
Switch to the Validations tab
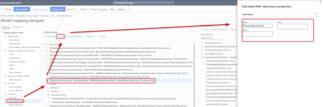17,27
